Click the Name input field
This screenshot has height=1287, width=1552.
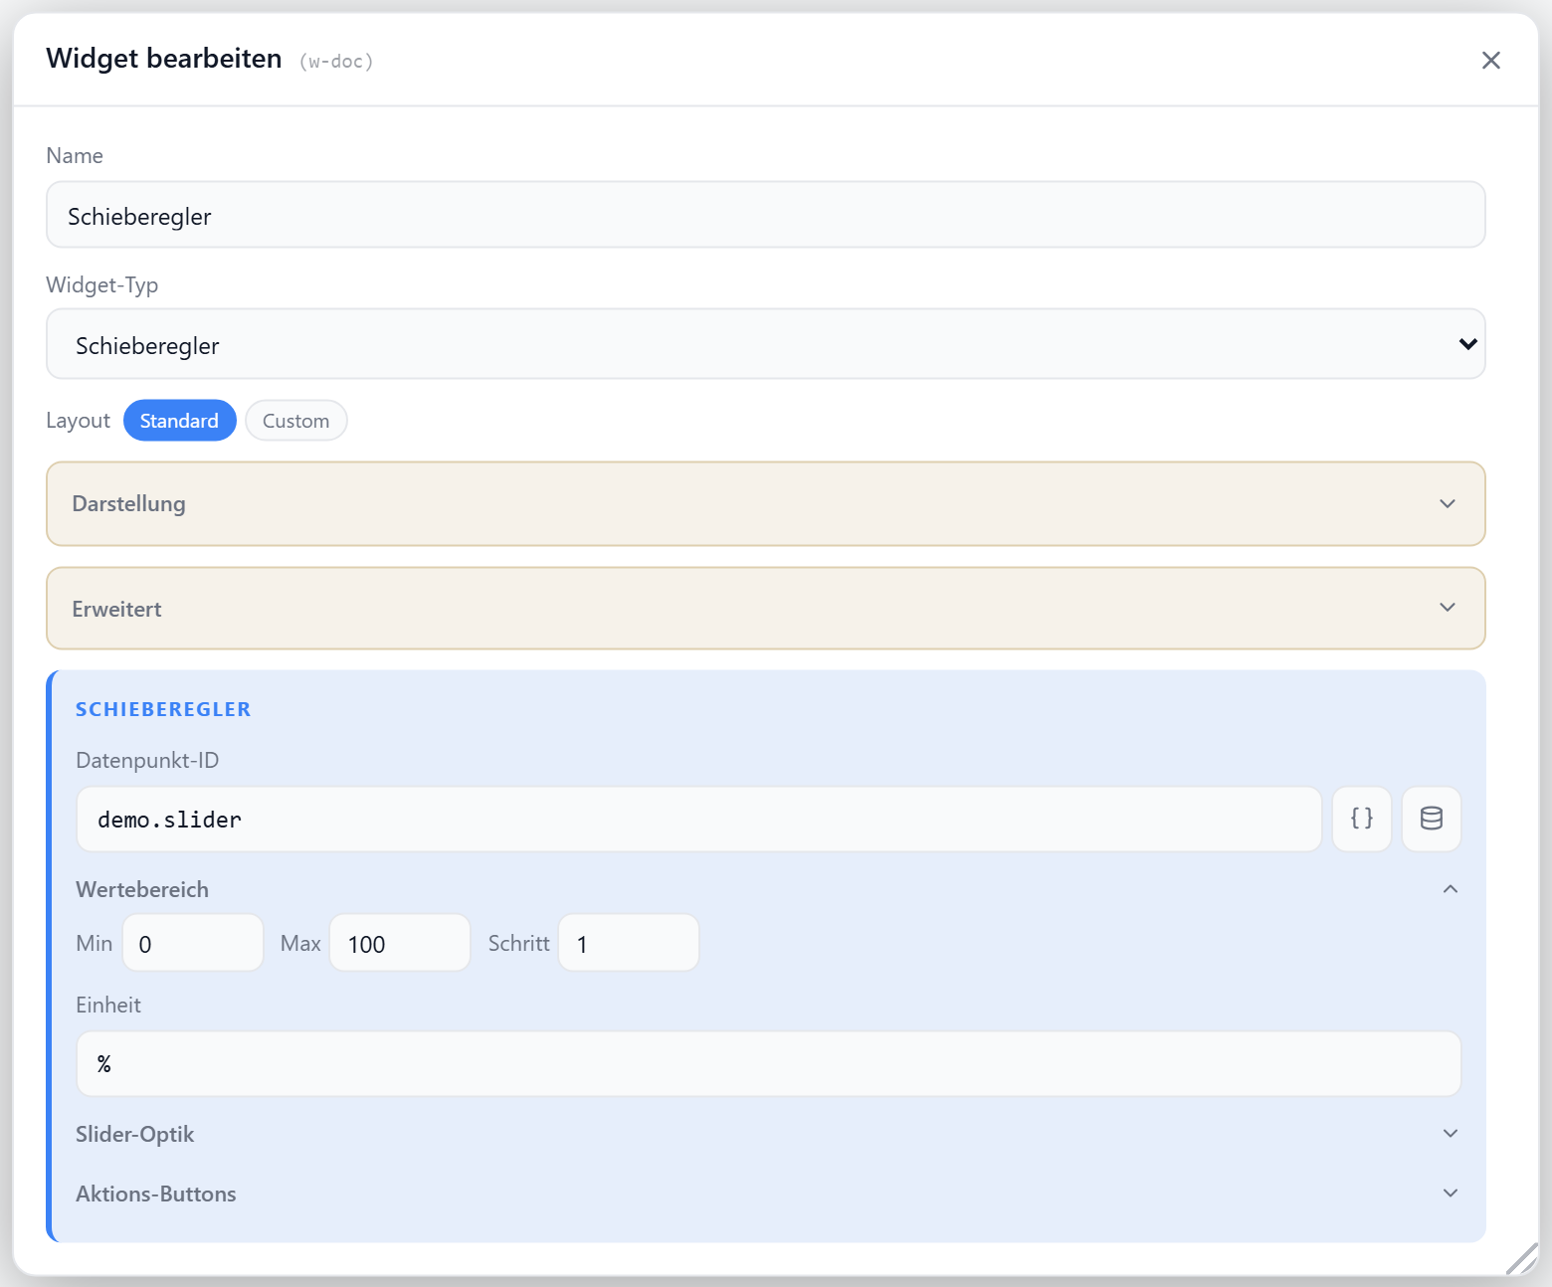[x=766, y=215]
